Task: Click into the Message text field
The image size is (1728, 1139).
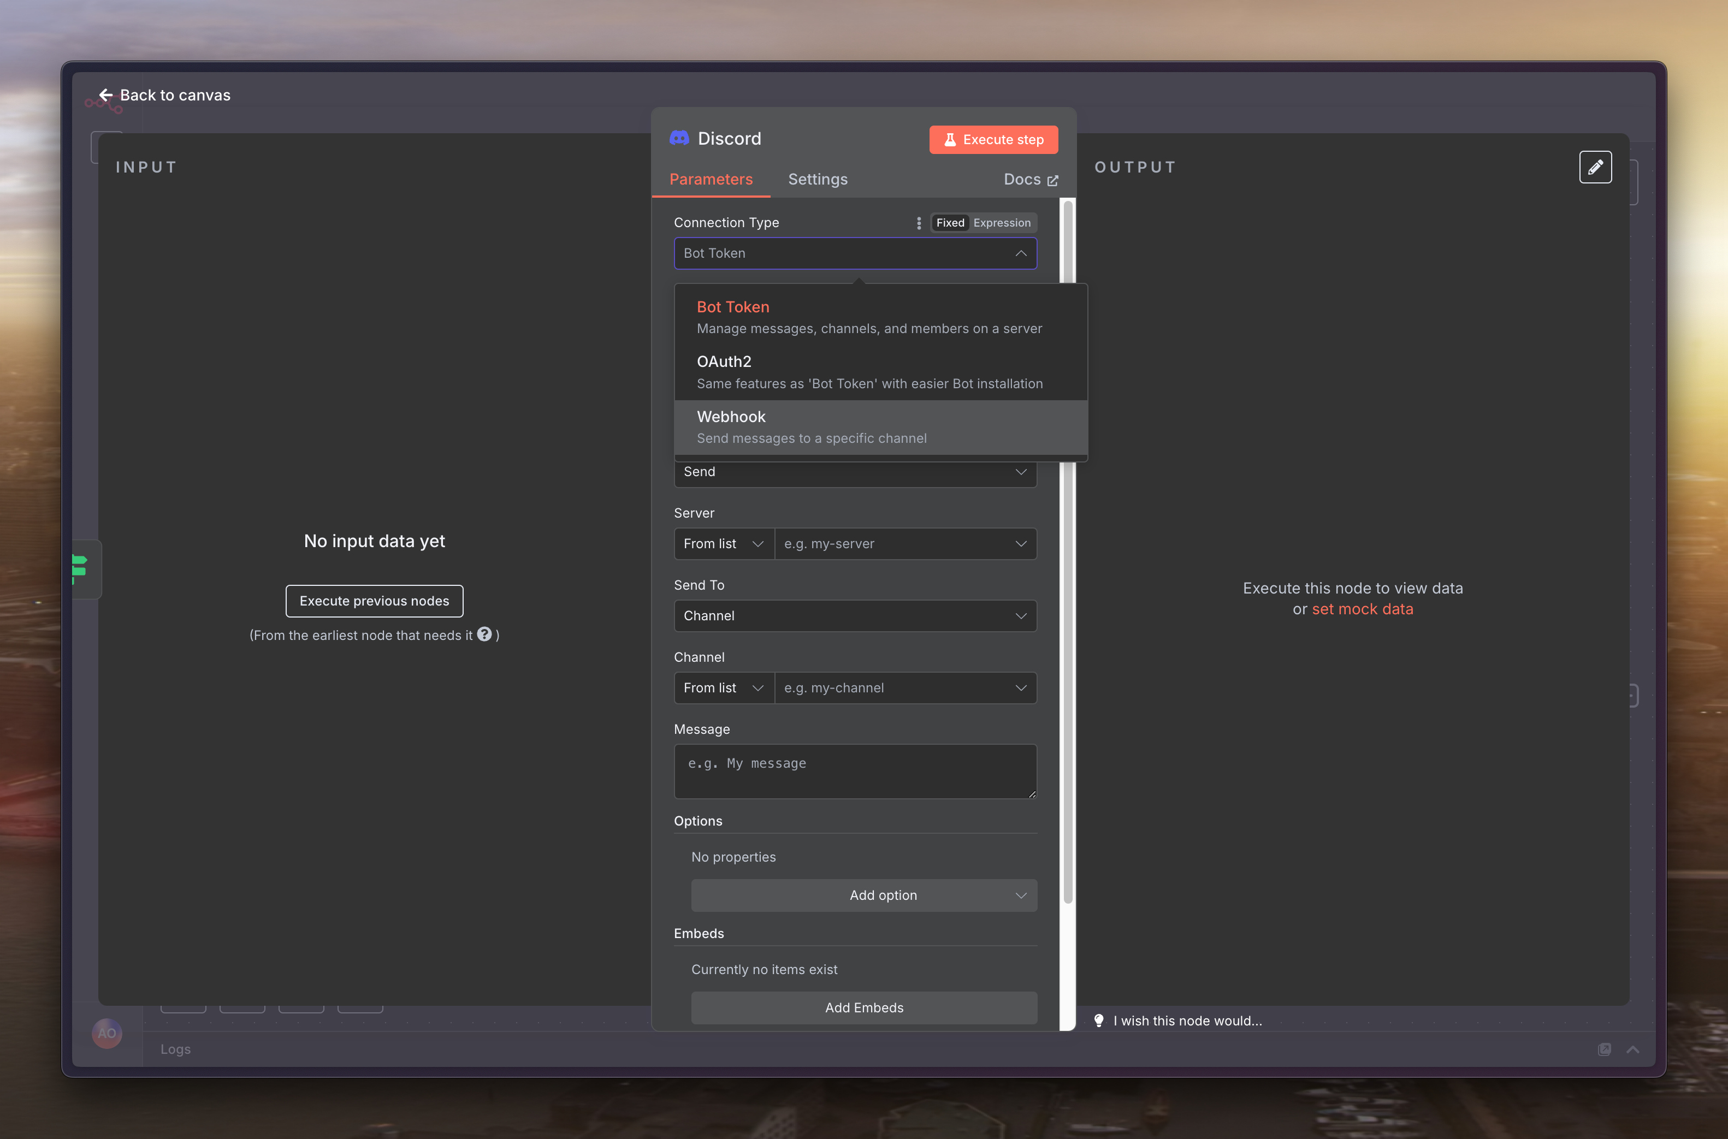Action: 855,771
